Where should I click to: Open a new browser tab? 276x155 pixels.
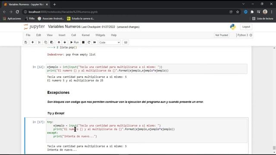click(54, 5)
